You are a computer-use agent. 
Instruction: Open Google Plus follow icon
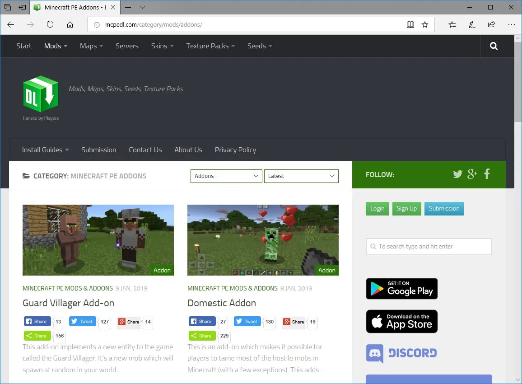472,174
